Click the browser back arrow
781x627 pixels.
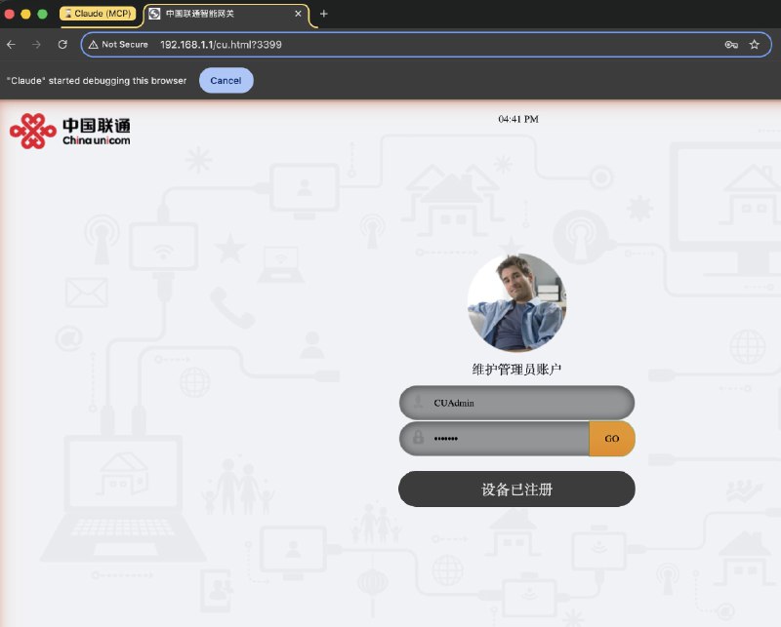pos(12,45)
